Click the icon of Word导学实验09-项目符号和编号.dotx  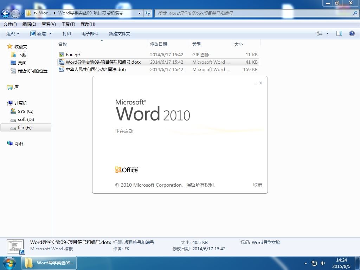pyautogui.click(x=61, y=62)
